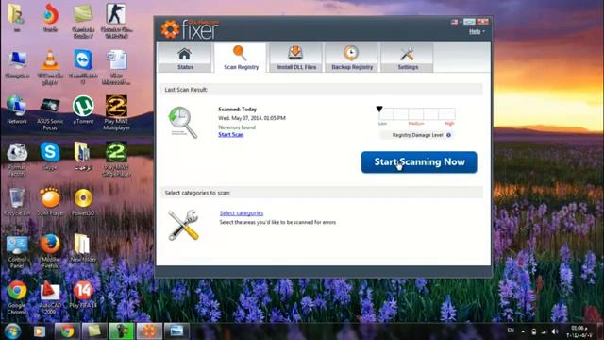The width and height of the screenshot is (604, 340).
Task: Click the Registry Damage Level gauge
Action: [x=417, y=114]
